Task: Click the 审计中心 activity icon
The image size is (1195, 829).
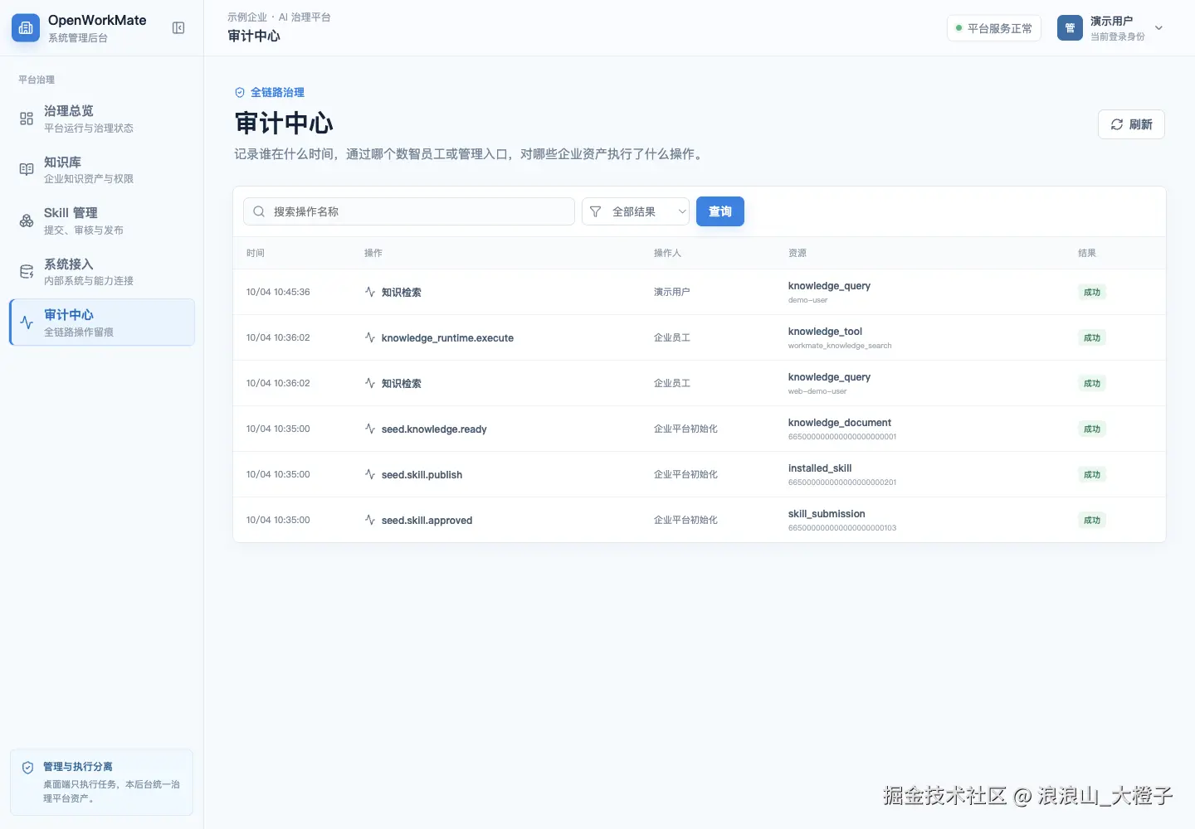Action: 27,322
